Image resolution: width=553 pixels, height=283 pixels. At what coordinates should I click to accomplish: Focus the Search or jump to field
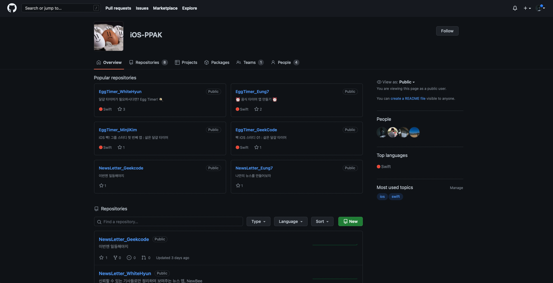click(x=61, y=8)
